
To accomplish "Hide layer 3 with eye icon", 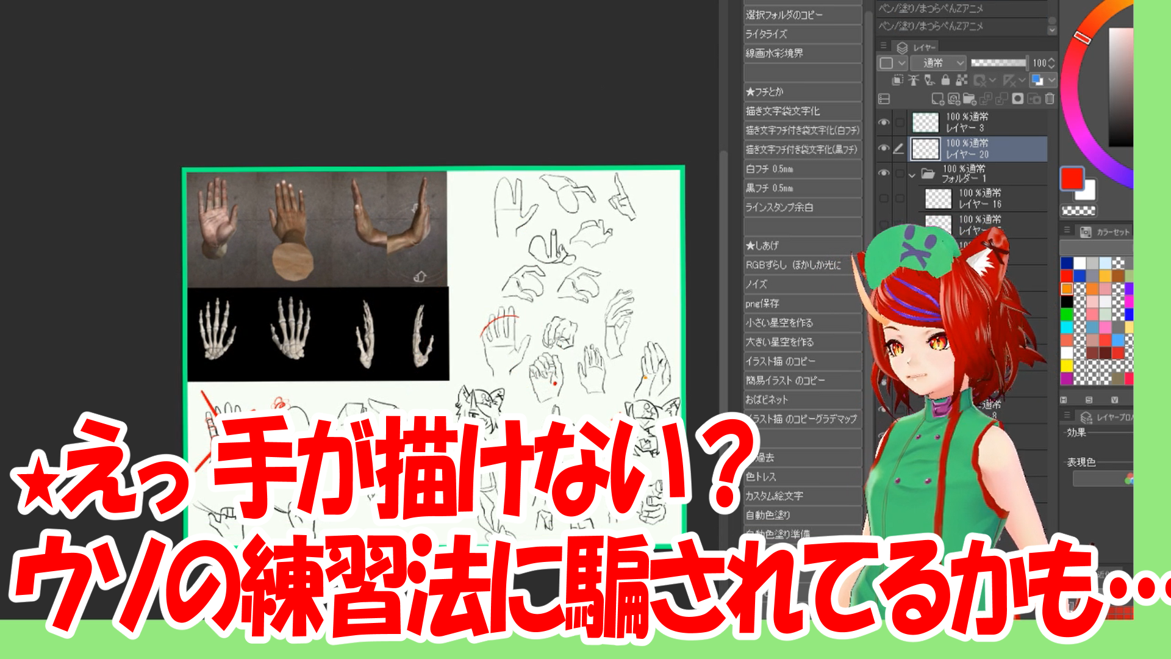I will 883,122.
